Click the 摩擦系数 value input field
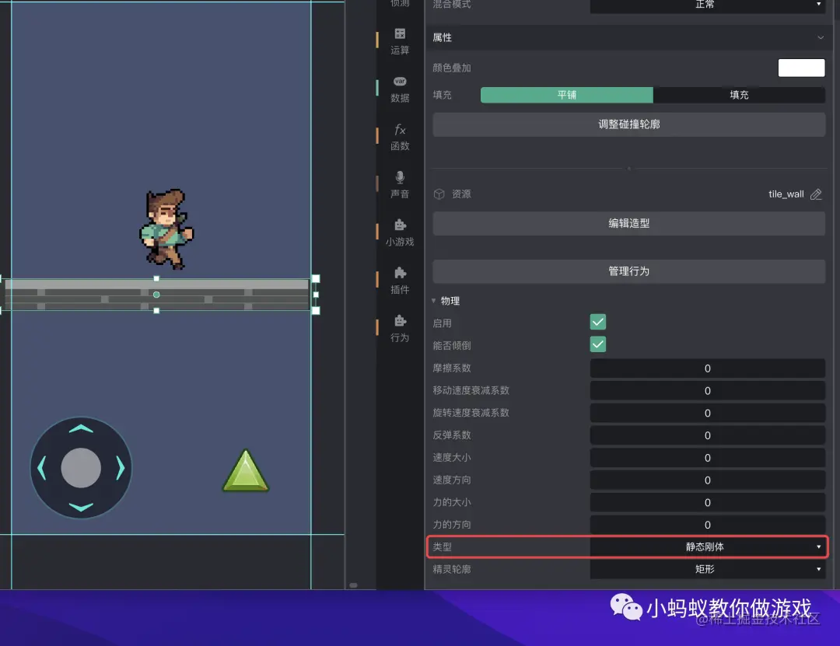The image size is (840, 646). (x=706, y=368)
